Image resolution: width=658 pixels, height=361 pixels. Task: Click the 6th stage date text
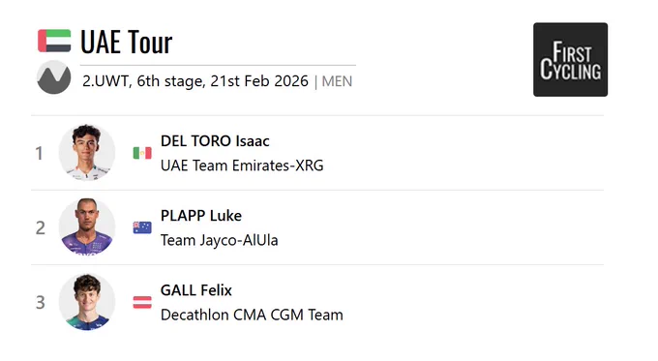click(195, 81)
